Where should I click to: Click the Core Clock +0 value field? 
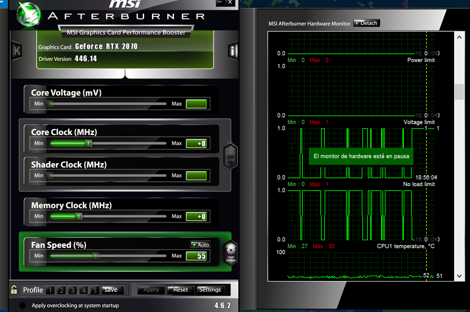pyautogui.click(x=196, y=144)
